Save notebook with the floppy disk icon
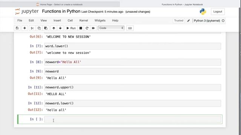Image resolution: width=241 pixels, height=135 pixels. [x=17, y=28]
